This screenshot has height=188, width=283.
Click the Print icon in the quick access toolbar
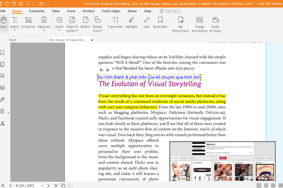point(21,3)
